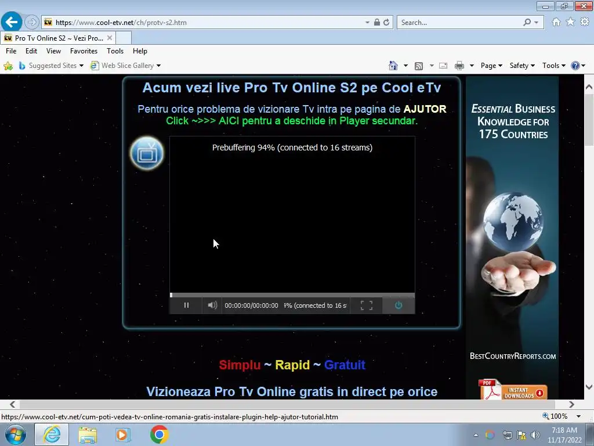
Task: Click the 100% zoom level button
Action: (555, 416)
